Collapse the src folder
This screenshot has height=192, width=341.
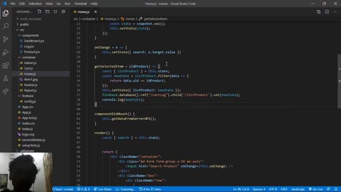(22, 30)
